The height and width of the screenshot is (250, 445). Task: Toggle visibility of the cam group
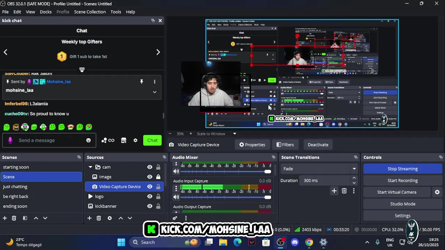pyautogui.click(x=150, y=167)
